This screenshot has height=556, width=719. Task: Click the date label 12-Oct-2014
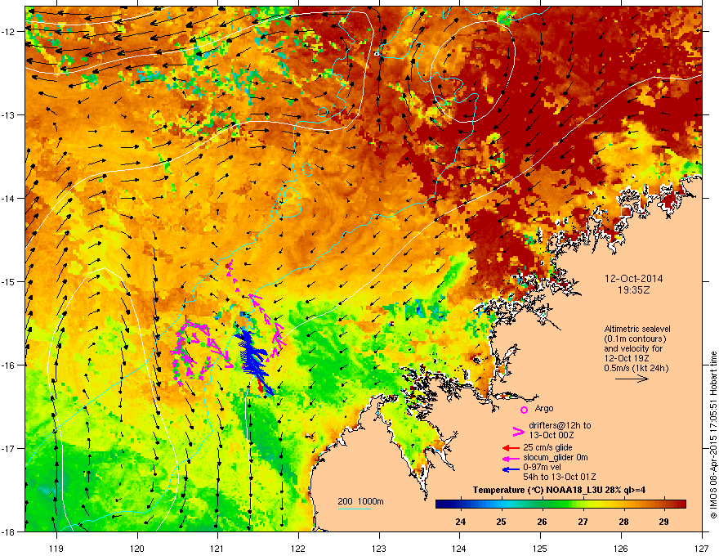pos(634,279)
